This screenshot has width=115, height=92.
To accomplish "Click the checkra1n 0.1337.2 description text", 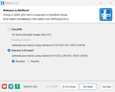I will [50, 56].
